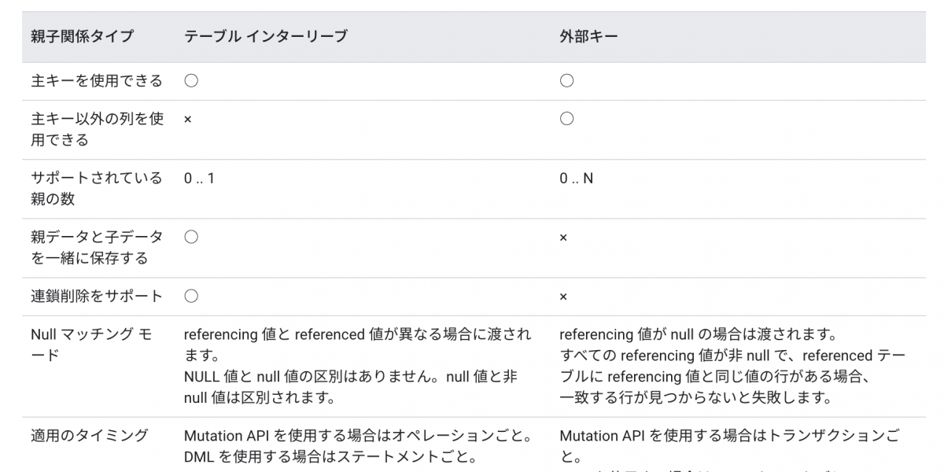Click the × for 主キー以外の列 under テーブル インターリーブ

coord(188,120)
